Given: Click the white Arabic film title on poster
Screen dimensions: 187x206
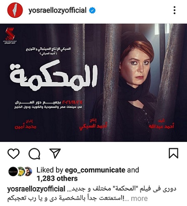Looking at the screenshot, I should click(54, 75).
